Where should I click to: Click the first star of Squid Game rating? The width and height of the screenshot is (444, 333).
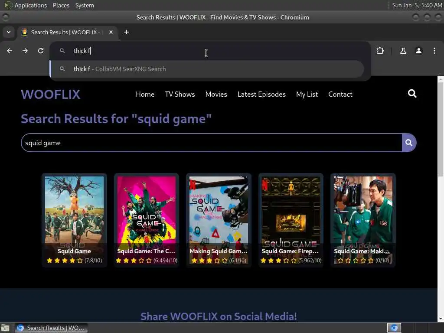[49, 261]
